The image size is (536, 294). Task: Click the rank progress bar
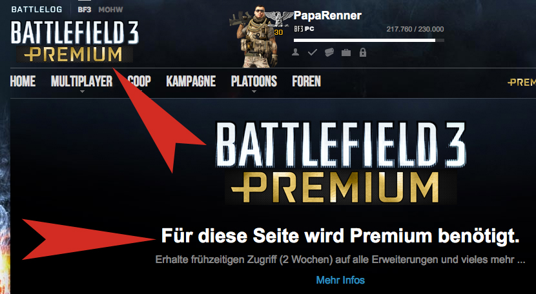[x=369, y=40]
